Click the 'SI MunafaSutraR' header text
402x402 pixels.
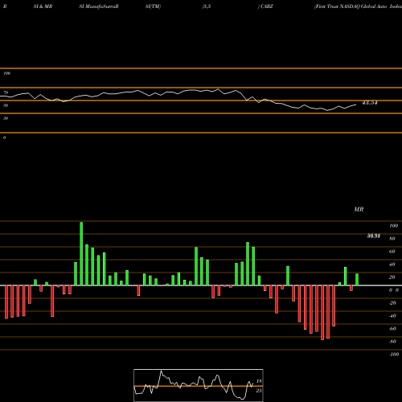[x=99, y=6]
